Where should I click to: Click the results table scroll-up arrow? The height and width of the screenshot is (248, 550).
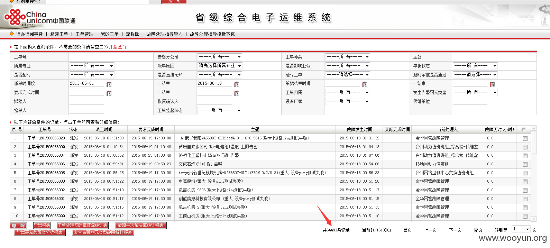534,128
